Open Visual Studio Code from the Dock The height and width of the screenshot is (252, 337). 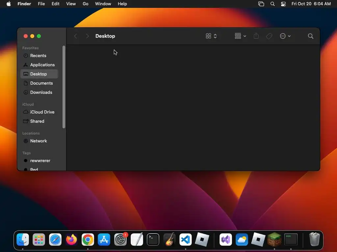click(186, 239)
